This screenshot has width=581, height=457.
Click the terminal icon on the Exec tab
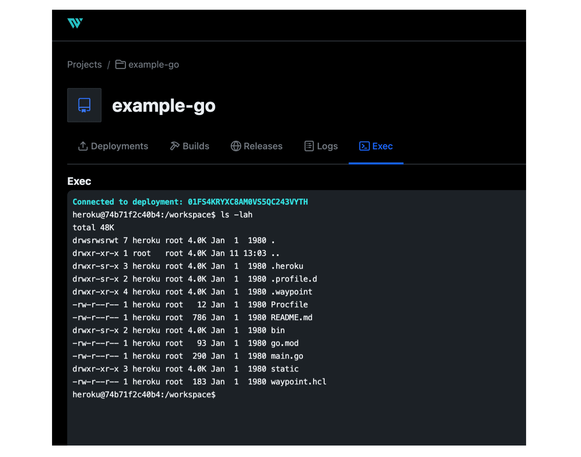click(364, 146)
